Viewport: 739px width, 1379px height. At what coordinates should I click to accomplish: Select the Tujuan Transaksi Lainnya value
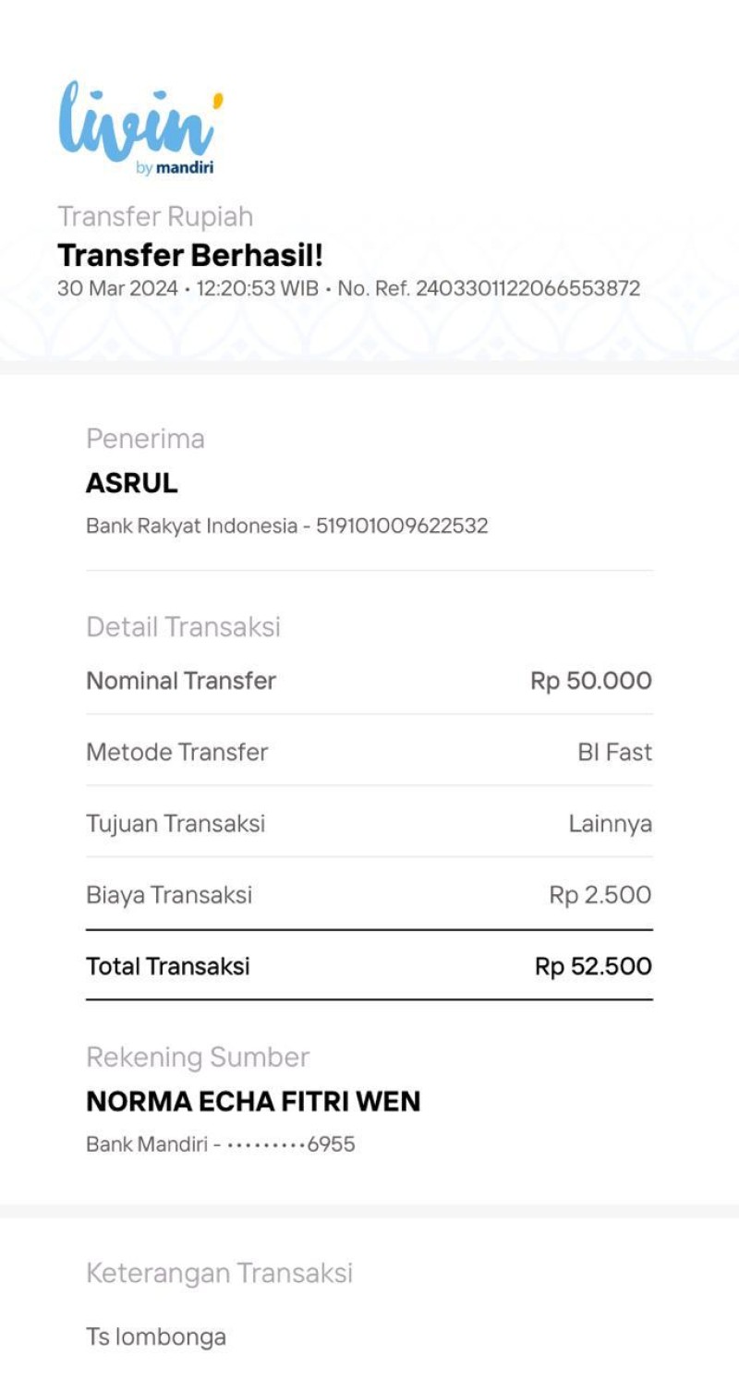(611, 824)
